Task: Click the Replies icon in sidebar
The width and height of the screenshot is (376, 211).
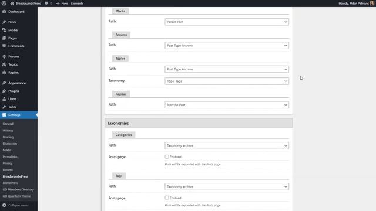Action: pos(4,73)
